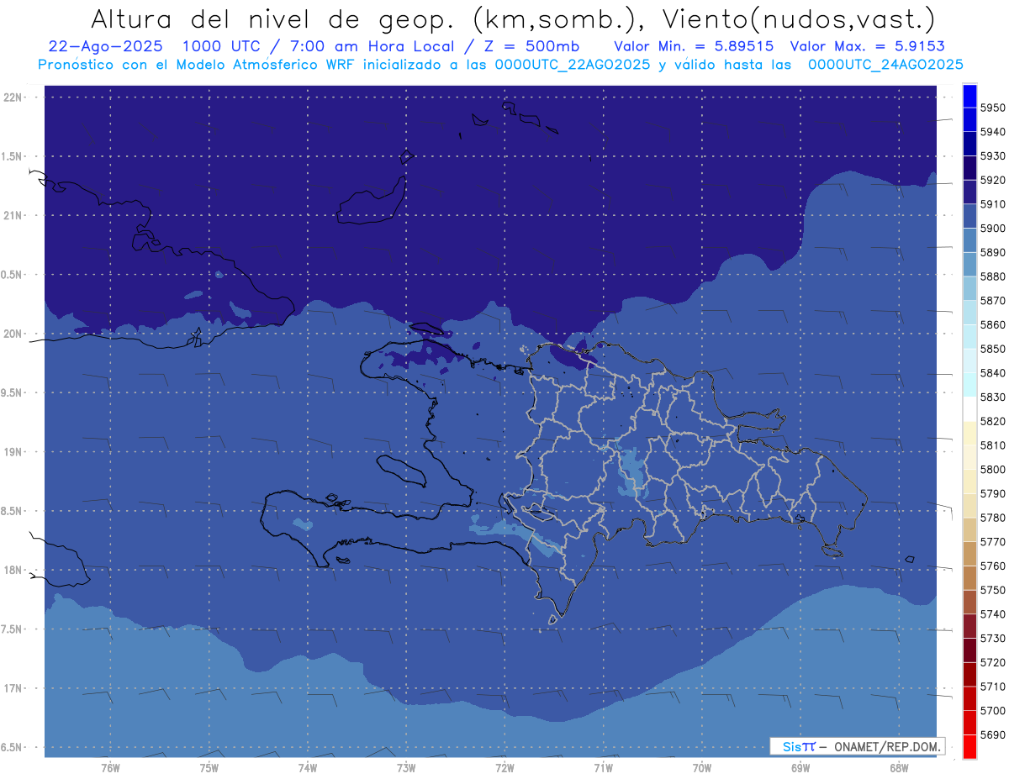Click the legend value '5950'

[992, 108]
